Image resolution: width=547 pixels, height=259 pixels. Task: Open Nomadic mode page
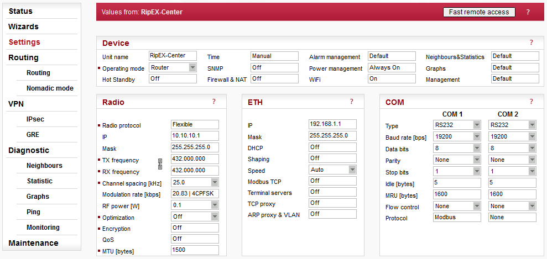click(x=50, y=88)
